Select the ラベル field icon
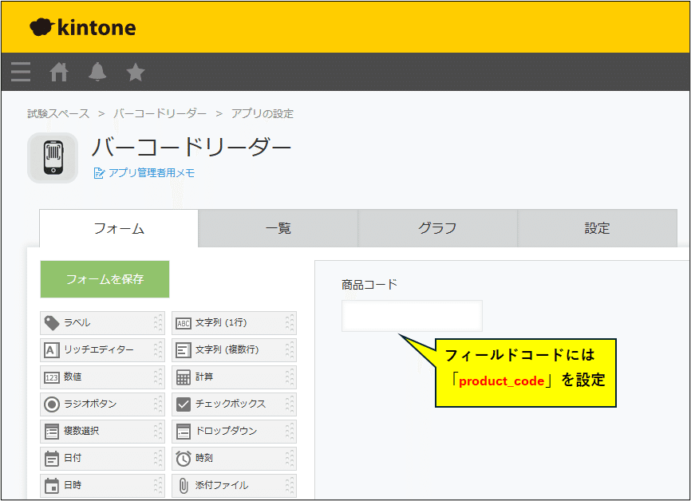Image resolution: width=691 pixels, height=501 pixels. [53, 323]
